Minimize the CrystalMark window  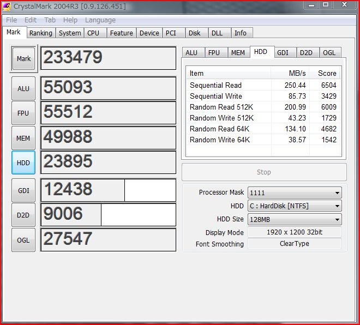(311, 5)
